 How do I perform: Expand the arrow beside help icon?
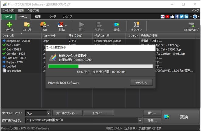click(199, 17)
